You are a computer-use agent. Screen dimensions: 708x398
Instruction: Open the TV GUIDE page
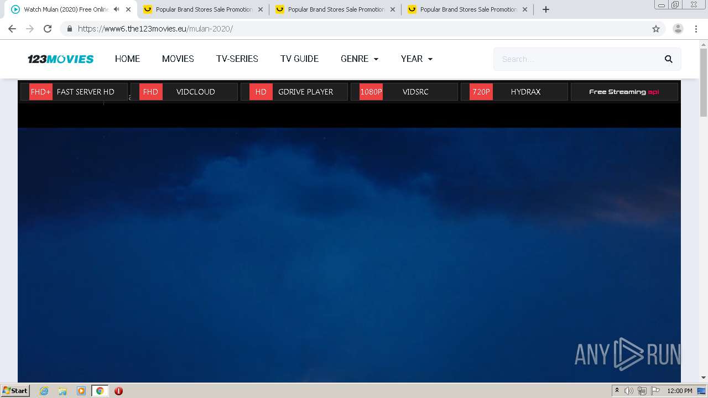coord(299,59)
